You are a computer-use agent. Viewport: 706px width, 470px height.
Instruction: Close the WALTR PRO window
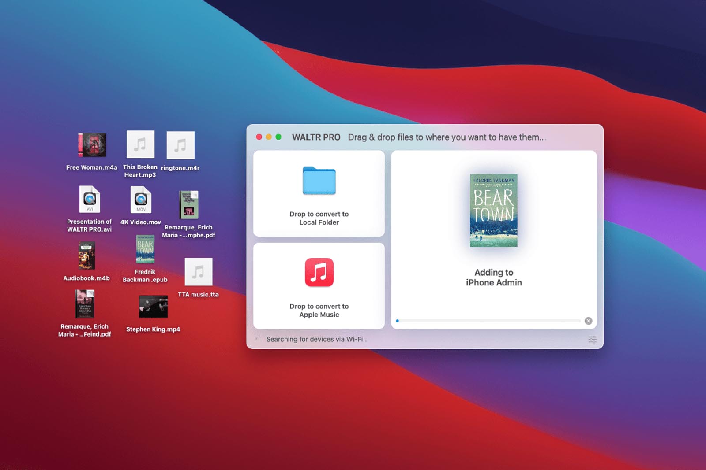point(259,137)
